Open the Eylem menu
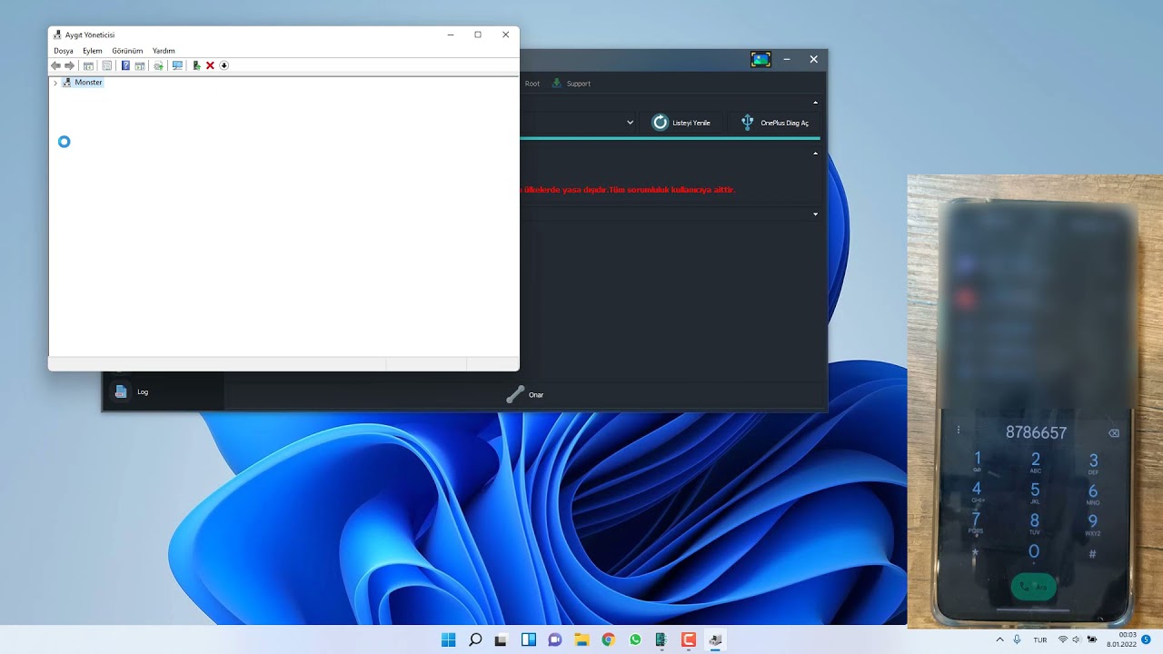This screenshot has width=1163, height=654. [93, 51]
